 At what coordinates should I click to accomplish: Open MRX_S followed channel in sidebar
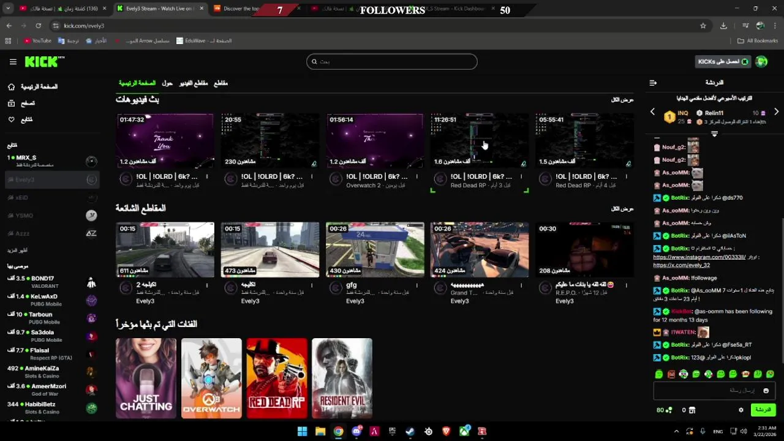tap(52, 161)
